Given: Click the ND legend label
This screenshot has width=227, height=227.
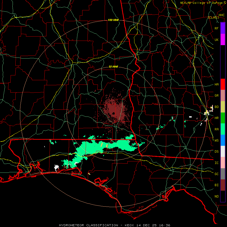Looking at the screenshot, I should click(216, 196).
